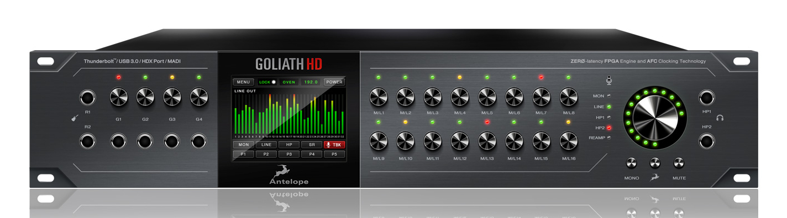Select the LINE tab on display

(266, 145)
